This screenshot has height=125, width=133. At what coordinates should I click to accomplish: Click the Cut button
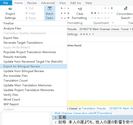(x=29, y=8)
